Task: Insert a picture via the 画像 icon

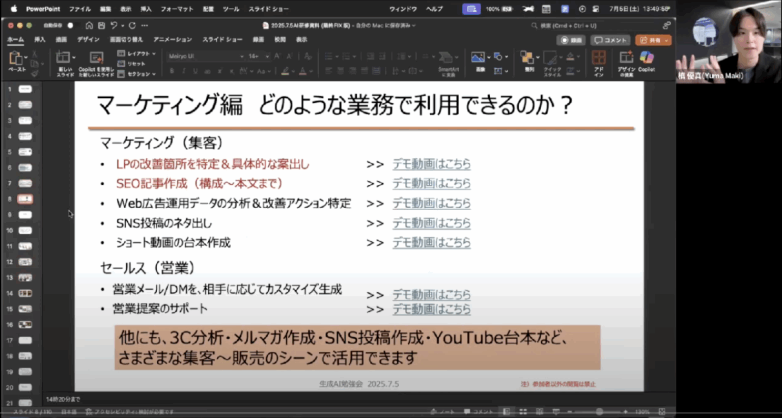Action: click(479, 56)
